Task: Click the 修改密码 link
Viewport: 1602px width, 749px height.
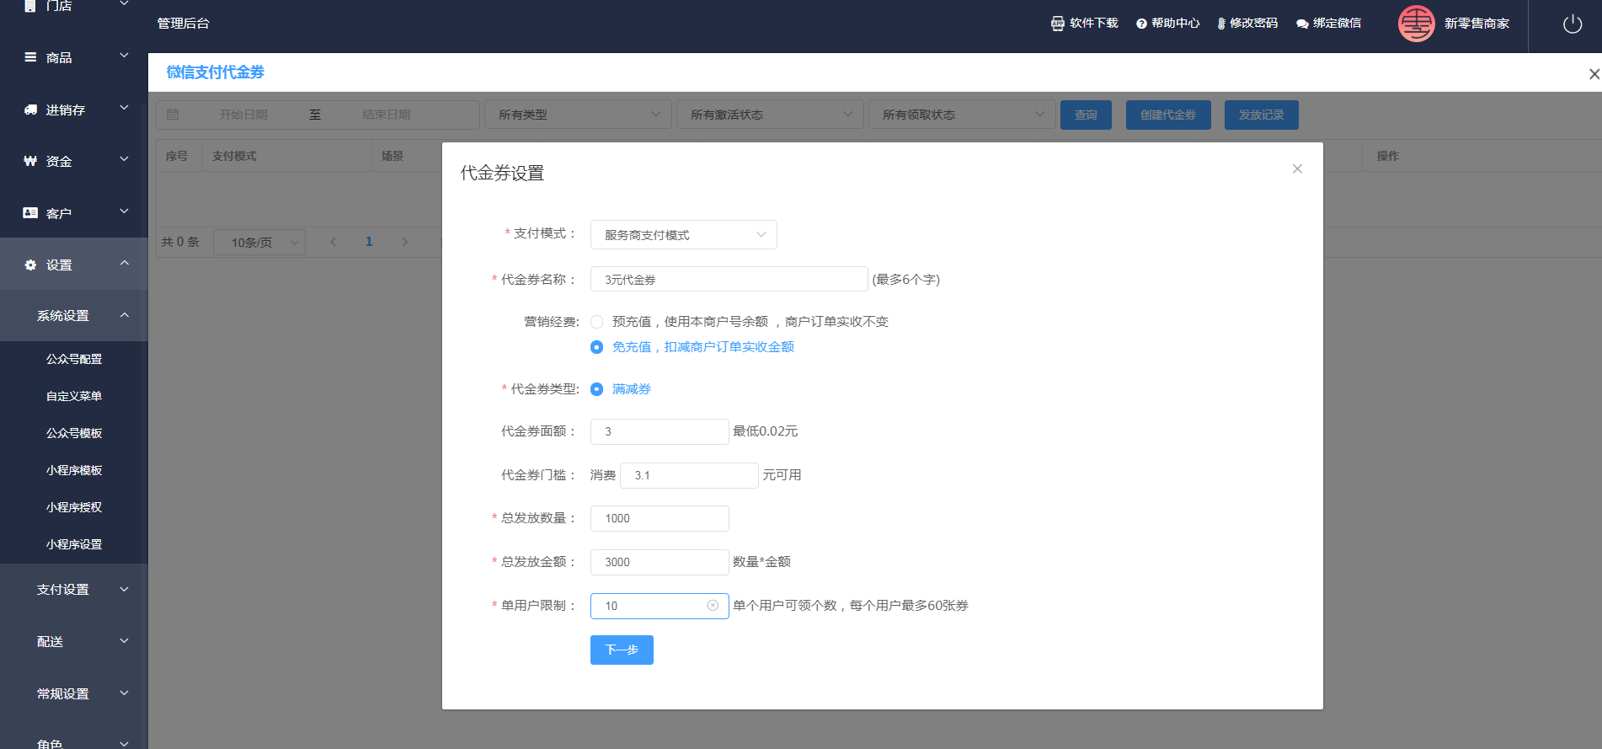Action: (1253, 24)
